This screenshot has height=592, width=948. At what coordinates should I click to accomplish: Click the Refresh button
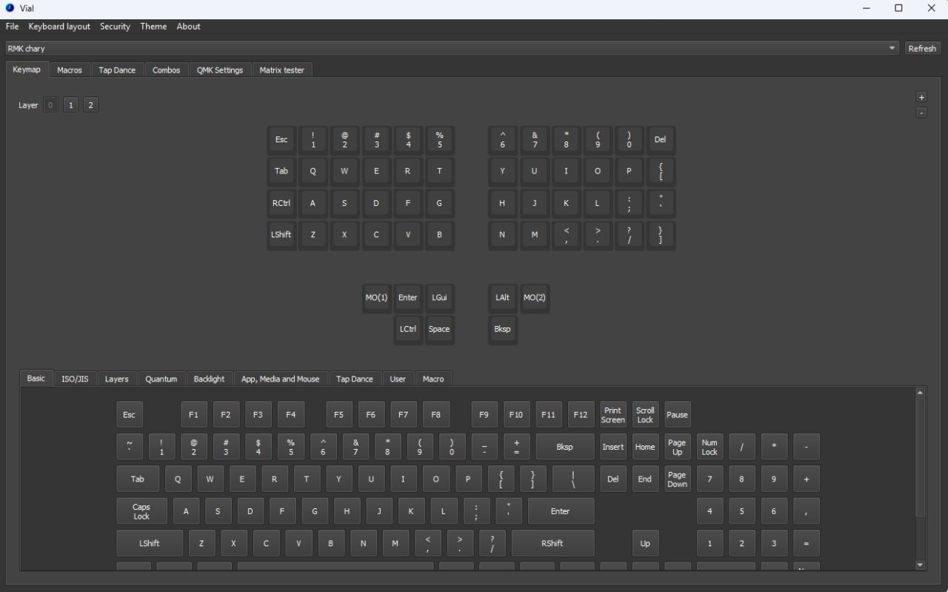pyautogui.click(x=922, y=48)
